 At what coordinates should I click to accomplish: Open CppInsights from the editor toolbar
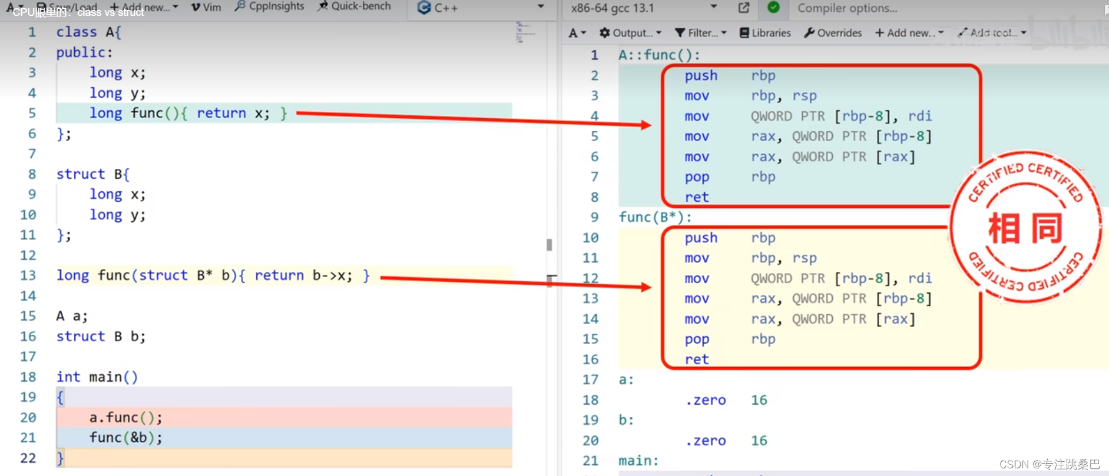[269, 6]
